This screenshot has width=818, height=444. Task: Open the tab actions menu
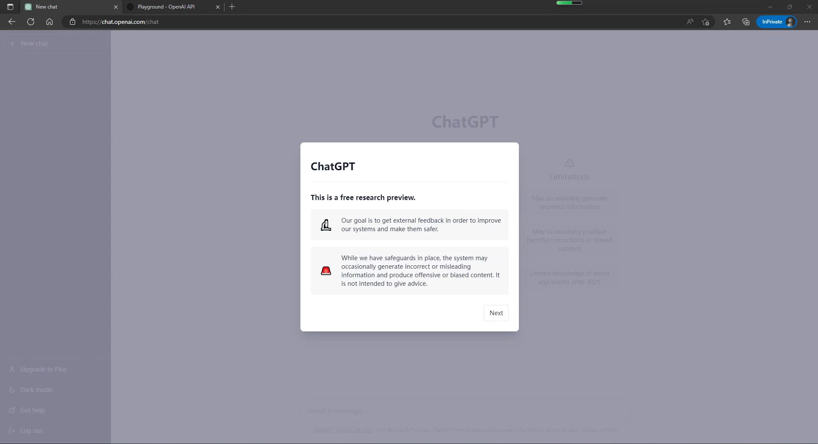tap(10, 7)
